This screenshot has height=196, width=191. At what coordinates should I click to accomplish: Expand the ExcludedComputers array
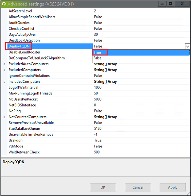(5, 70)
